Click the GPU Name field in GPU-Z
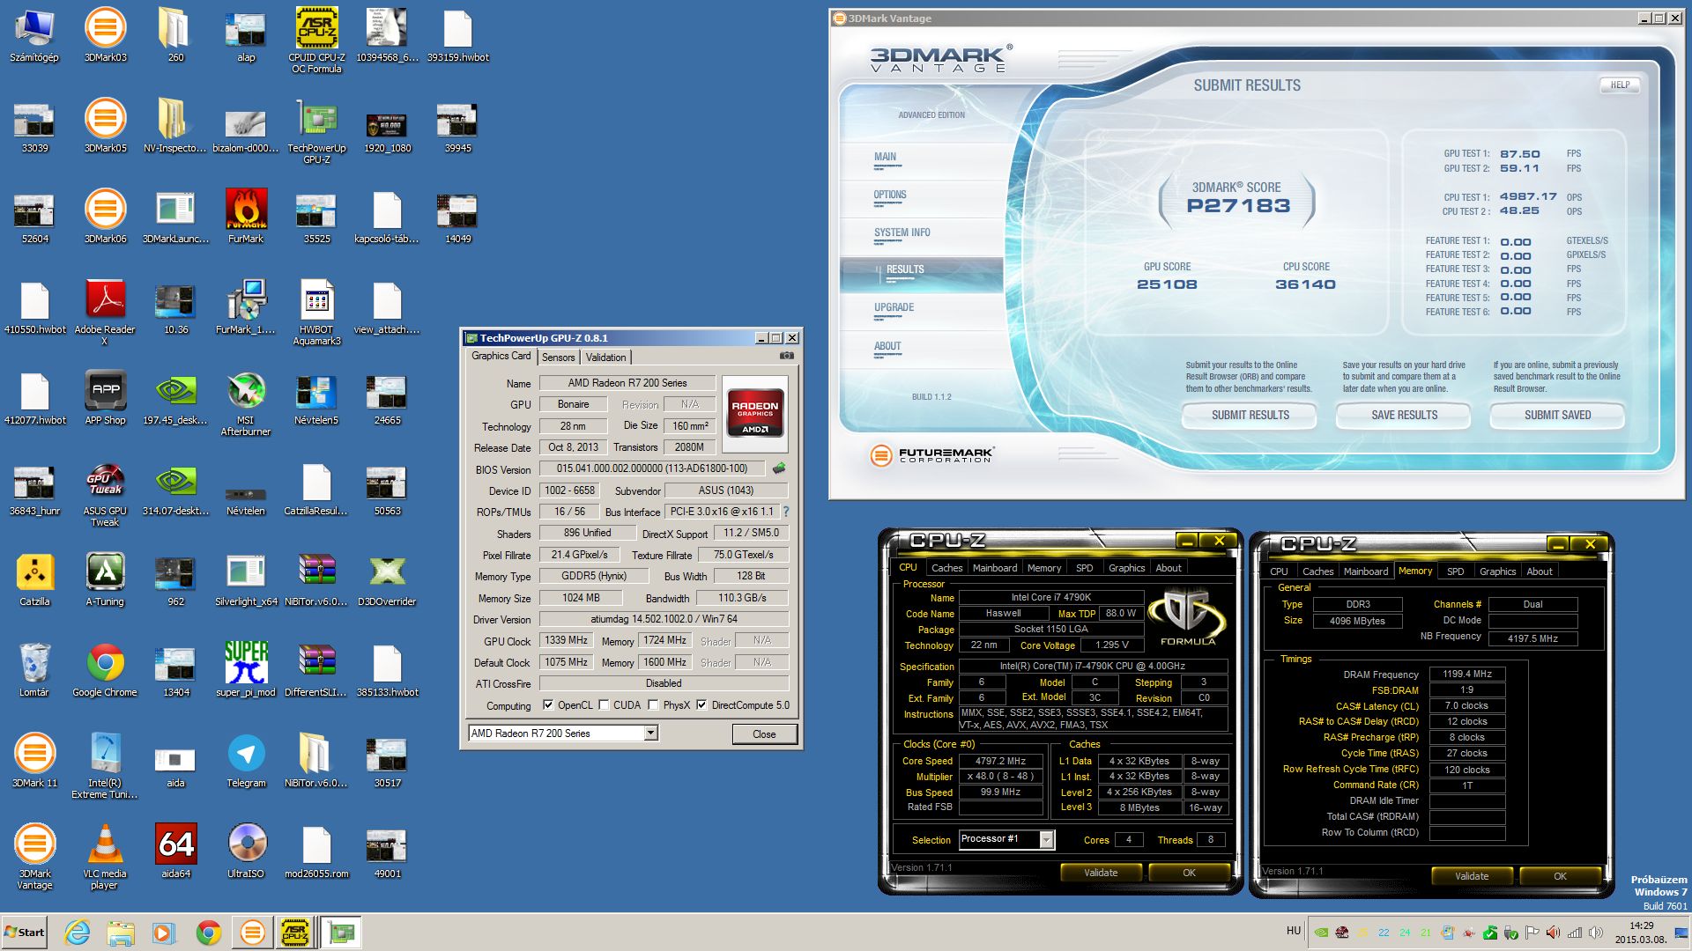Image resolution: width=1692 pixels, height=951 pixels. [627, 383]
